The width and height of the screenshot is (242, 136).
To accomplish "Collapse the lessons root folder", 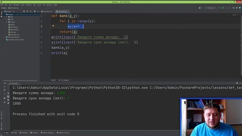I will (x=4, y=14).
